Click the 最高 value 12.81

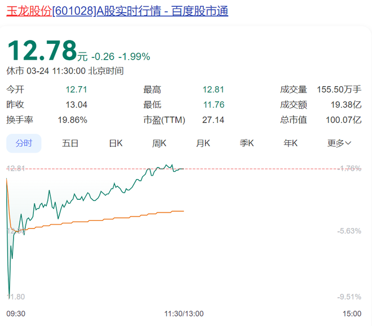[213, 90]
